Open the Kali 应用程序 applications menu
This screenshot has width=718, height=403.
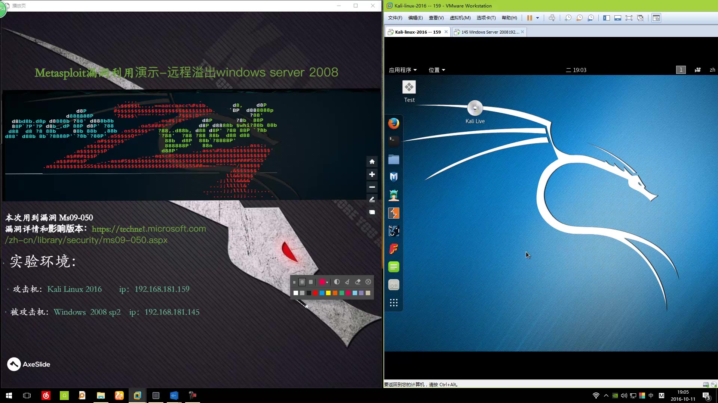pyautogui.click(x=403, y=70)
